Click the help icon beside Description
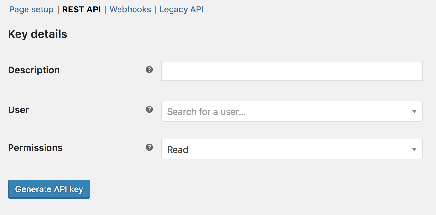 (x=149, y=70)
